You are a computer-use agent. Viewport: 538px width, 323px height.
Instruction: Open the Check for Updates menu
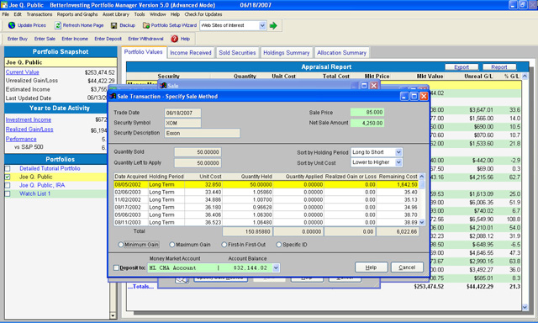[x=203, y=14]
